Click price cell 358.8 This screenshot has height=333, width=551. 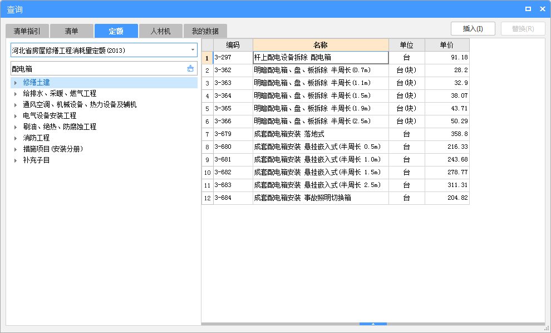(x=447, y=134)
